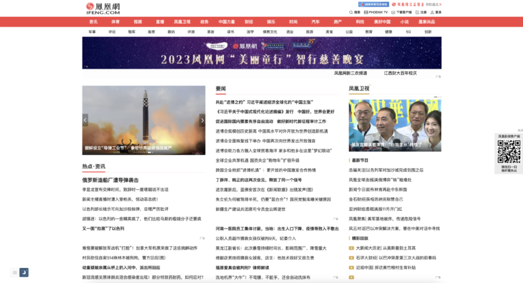Open the missile launch carousel image
This screenshot has width=523, height=283.
tap(144, 120)
